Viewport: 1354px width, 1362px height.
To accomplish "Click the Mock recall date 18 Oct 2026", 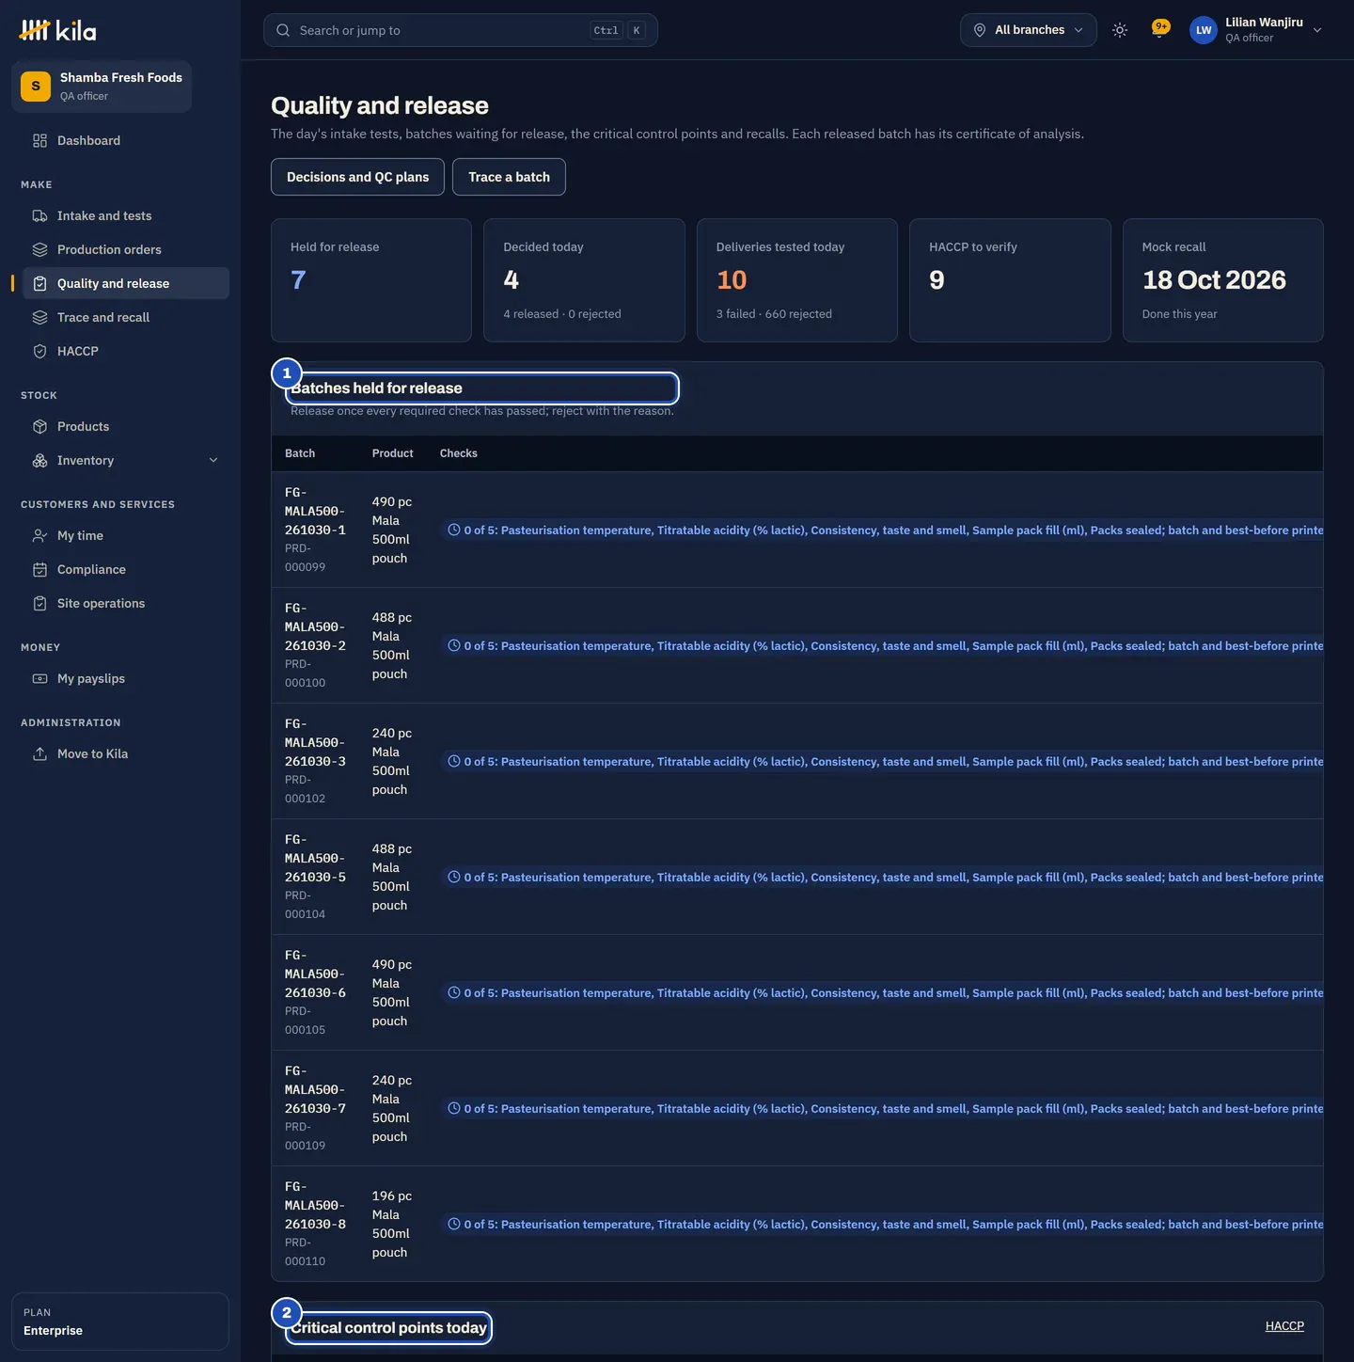I will (x=1214, y=280).
